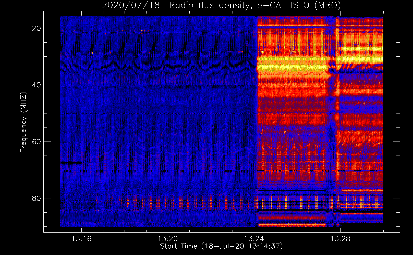
Task: Click the plot title "Radio flux density, e-CALLISTO (MRO)"
Action: click(x=255, y=5)
